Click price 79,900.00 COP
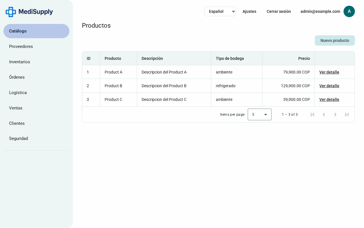364x228 pixels. click(297, 72)
